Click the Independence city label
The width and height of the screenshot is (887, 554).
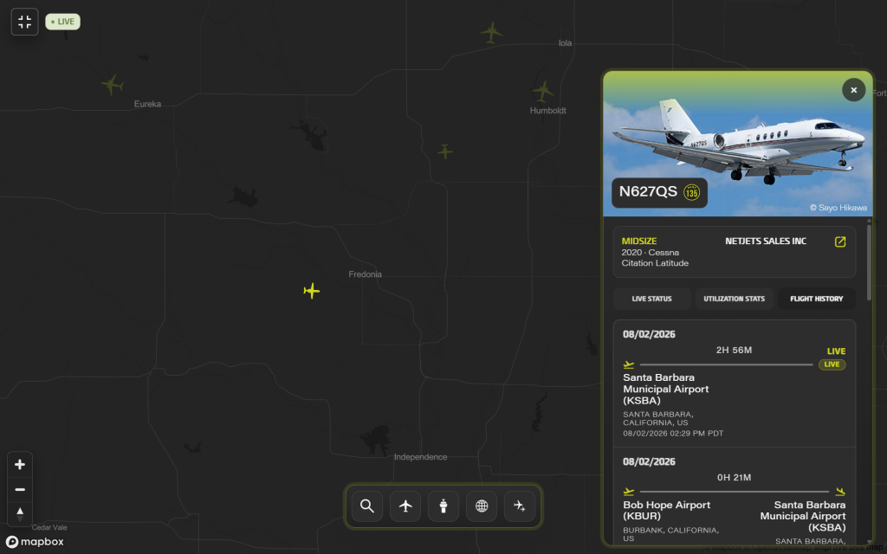420,457
